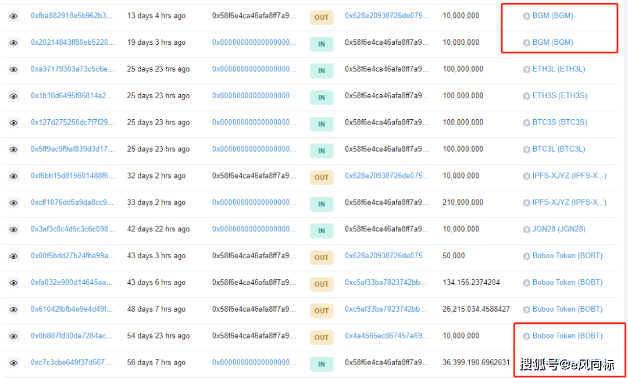Click eye icon in the 0x61042fbfb4e9e4d49f row
628x378 pixels.
tap(13, 309)
